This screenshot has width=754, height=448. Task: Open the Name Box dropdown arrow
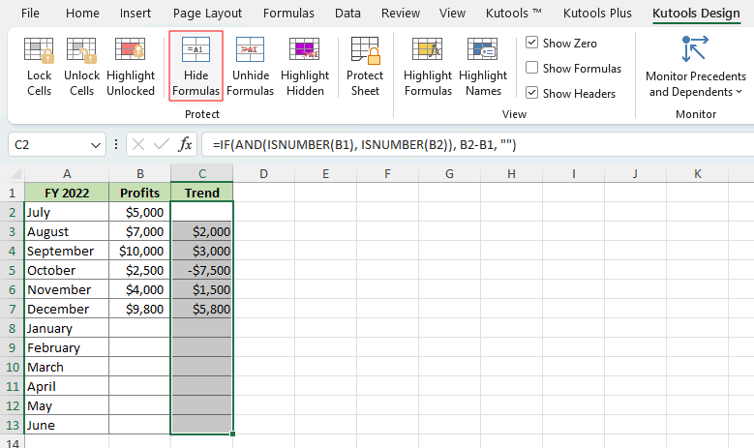click(96, 145)
